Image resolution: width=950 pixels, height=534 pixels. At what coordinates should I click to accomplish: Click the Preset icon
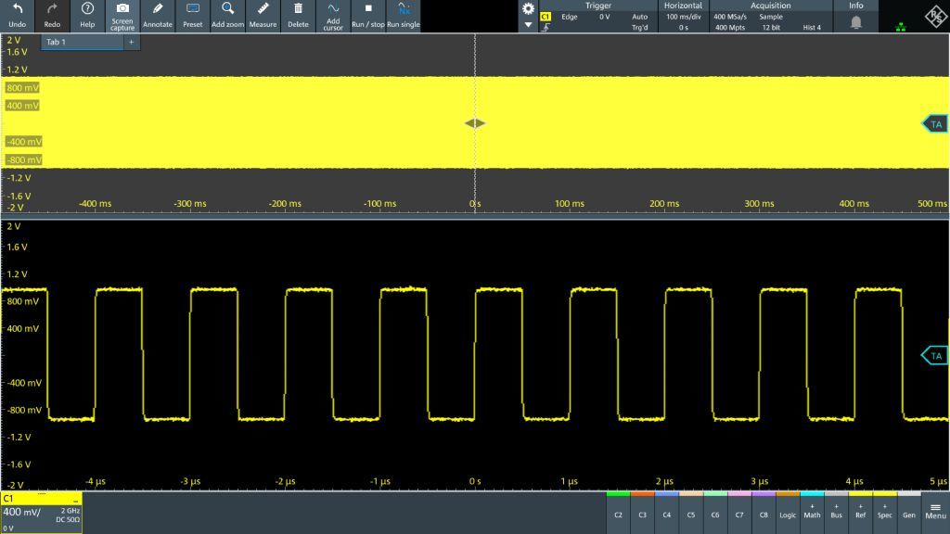pyautogui.click(x=193, y=9)
